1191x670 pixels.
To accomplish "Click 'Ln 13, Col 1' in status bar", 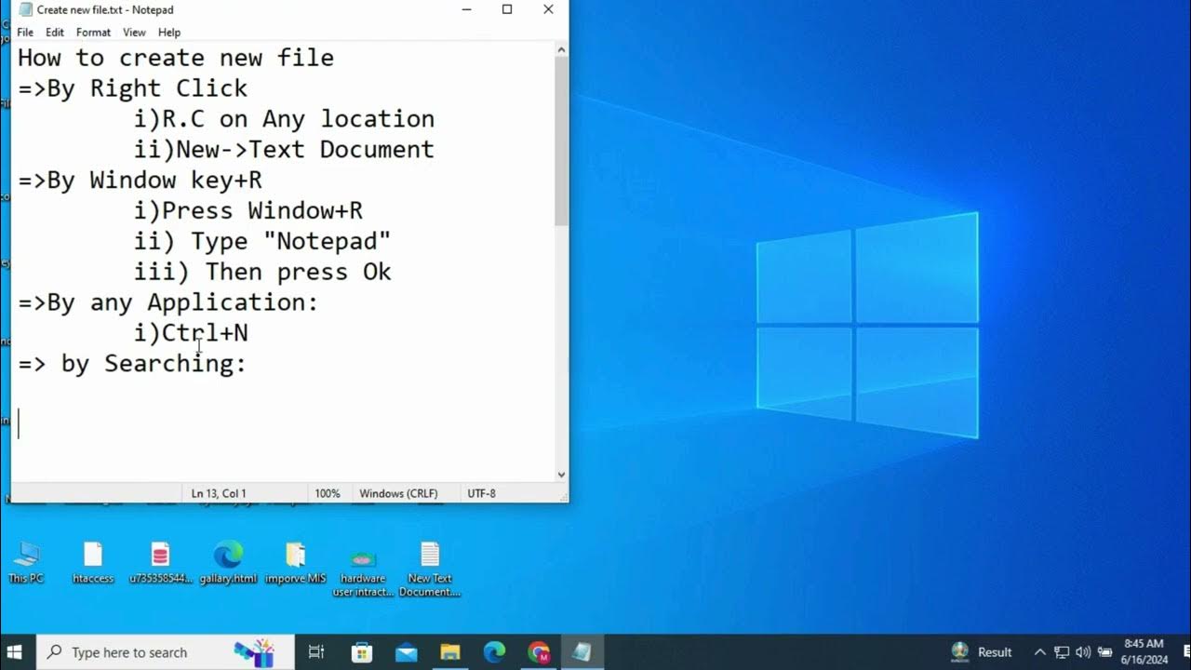I will 219,493.
